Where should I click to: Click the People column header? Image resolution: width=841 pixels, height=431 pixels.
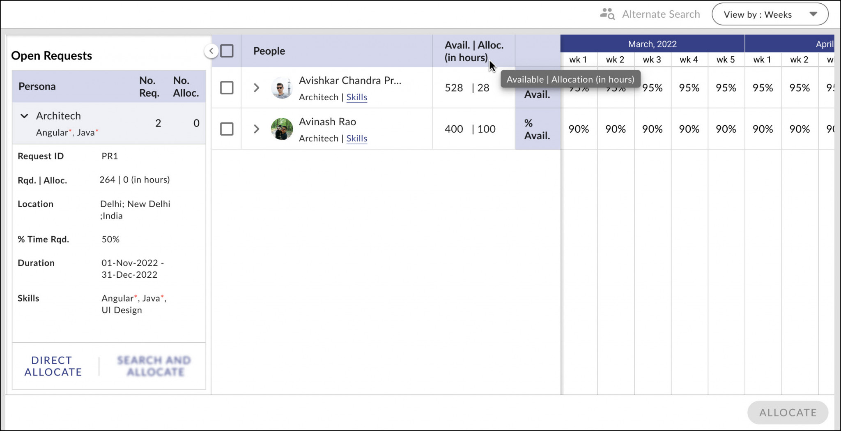coord(269,51)
